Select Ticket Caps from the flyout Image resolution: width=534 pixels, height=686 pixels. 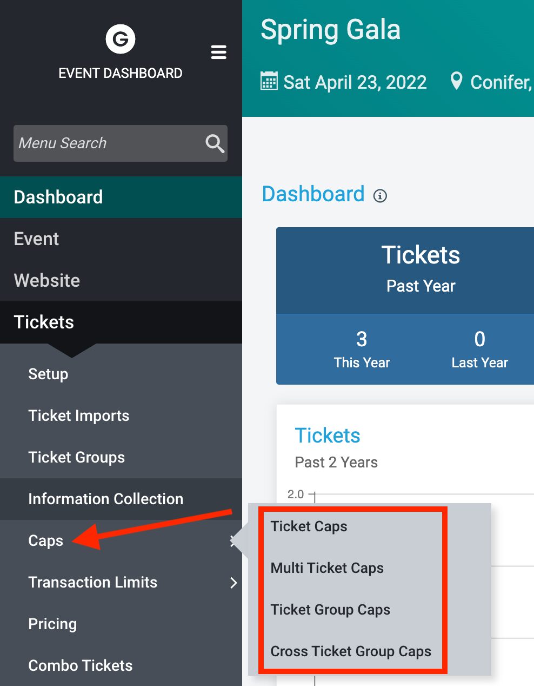pyautogui.click(x=309, y=526)
